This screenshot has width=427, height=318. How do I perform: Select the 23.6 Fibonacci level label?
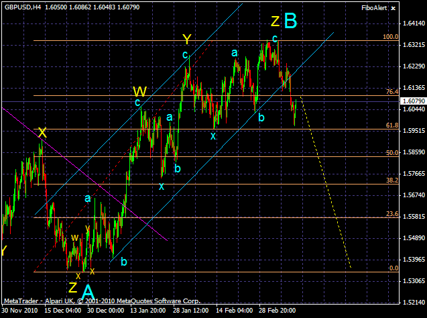[392, 214]
